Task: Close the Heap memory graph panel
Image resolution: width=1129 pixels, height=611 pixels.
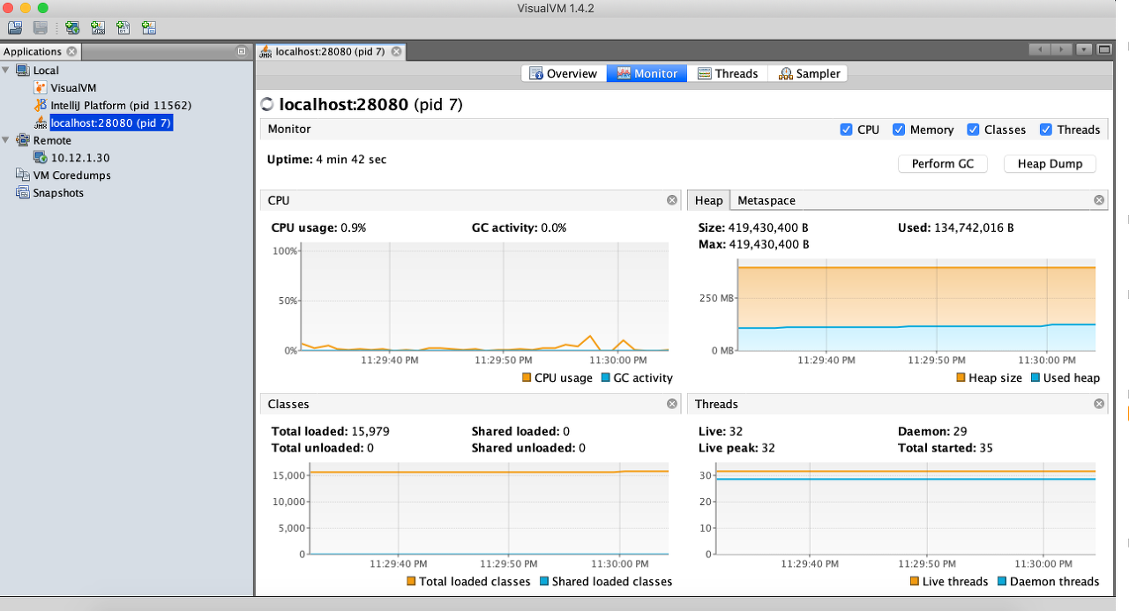Action: point(1099,200)
